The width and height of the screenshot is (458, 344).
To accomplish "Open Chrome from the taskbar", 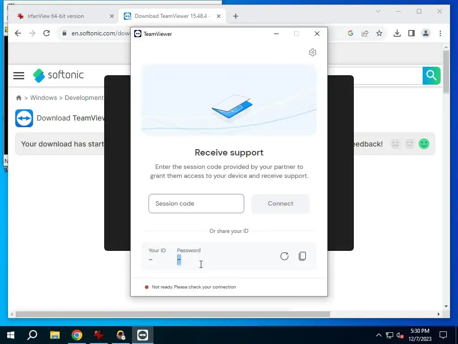I will [x=77, y=335].
